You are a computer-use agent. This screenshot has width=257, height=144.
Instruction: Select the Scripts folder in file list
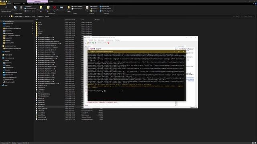pos(39,33)
